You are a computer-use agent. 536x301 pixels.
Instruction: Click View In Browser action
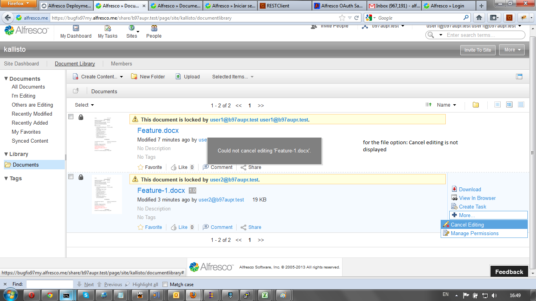473,198
